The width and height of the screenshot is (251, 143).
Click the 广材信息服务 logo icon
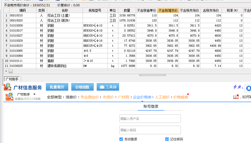[x=7, y=87]
